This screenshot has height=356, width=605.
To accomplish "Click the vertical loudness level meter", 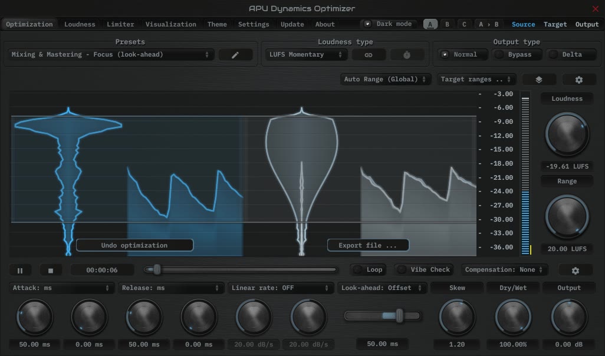I will [525, 173].
